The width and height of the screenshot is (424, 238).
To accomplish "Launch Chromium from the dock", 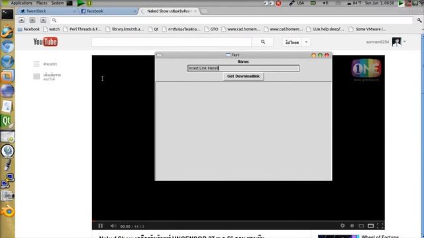I will pos(7,46).
